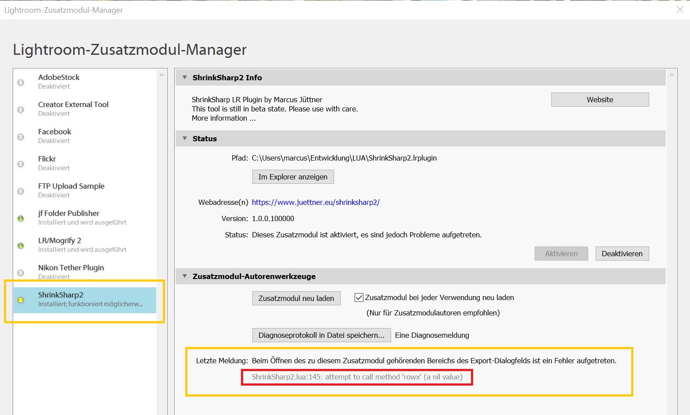This screenshot has height=415, width=690.
Task: Select Nikon Tether Plugin entry
Action: 85,272
